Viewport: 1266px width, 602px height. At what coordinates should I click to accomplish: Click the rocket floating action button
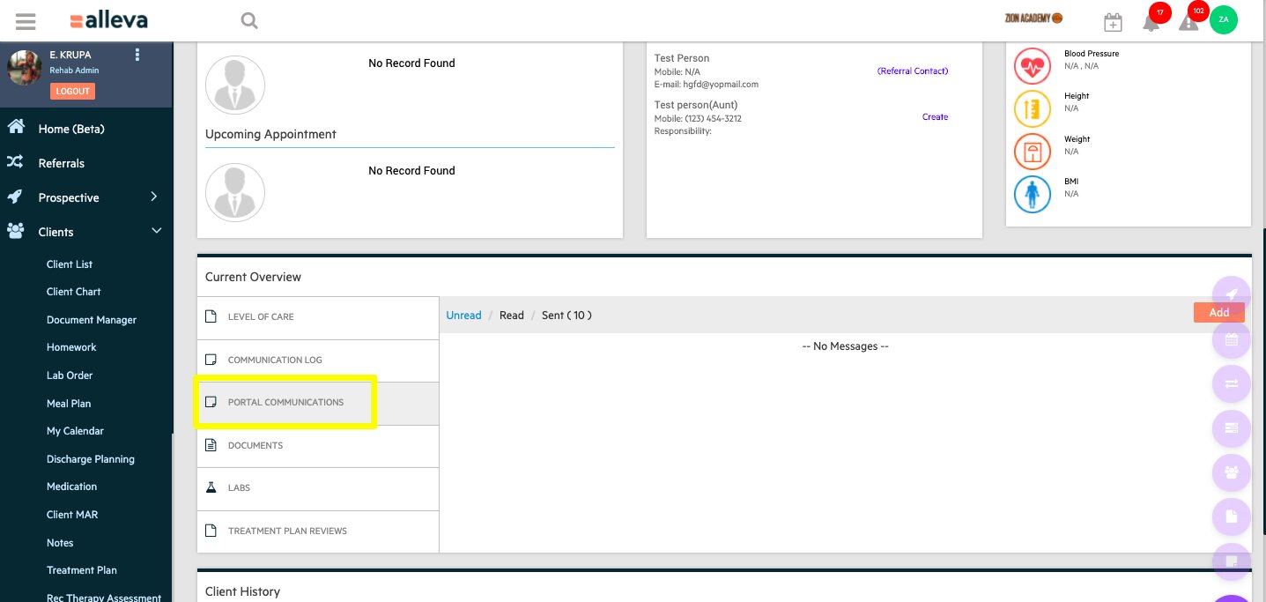(x=1232, y=295)
